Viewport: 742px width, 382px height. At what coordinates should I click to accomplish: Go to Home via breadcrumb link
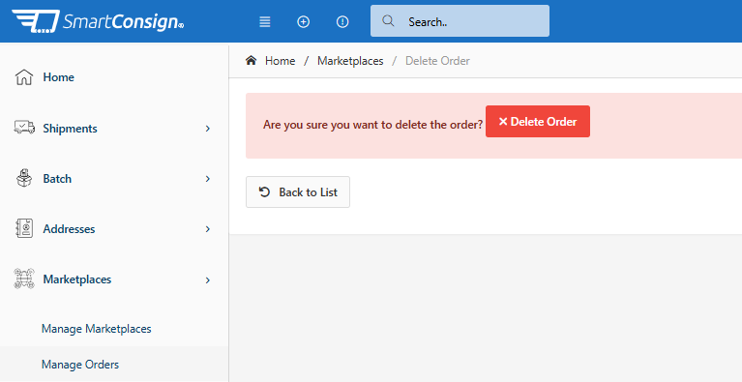281,61
